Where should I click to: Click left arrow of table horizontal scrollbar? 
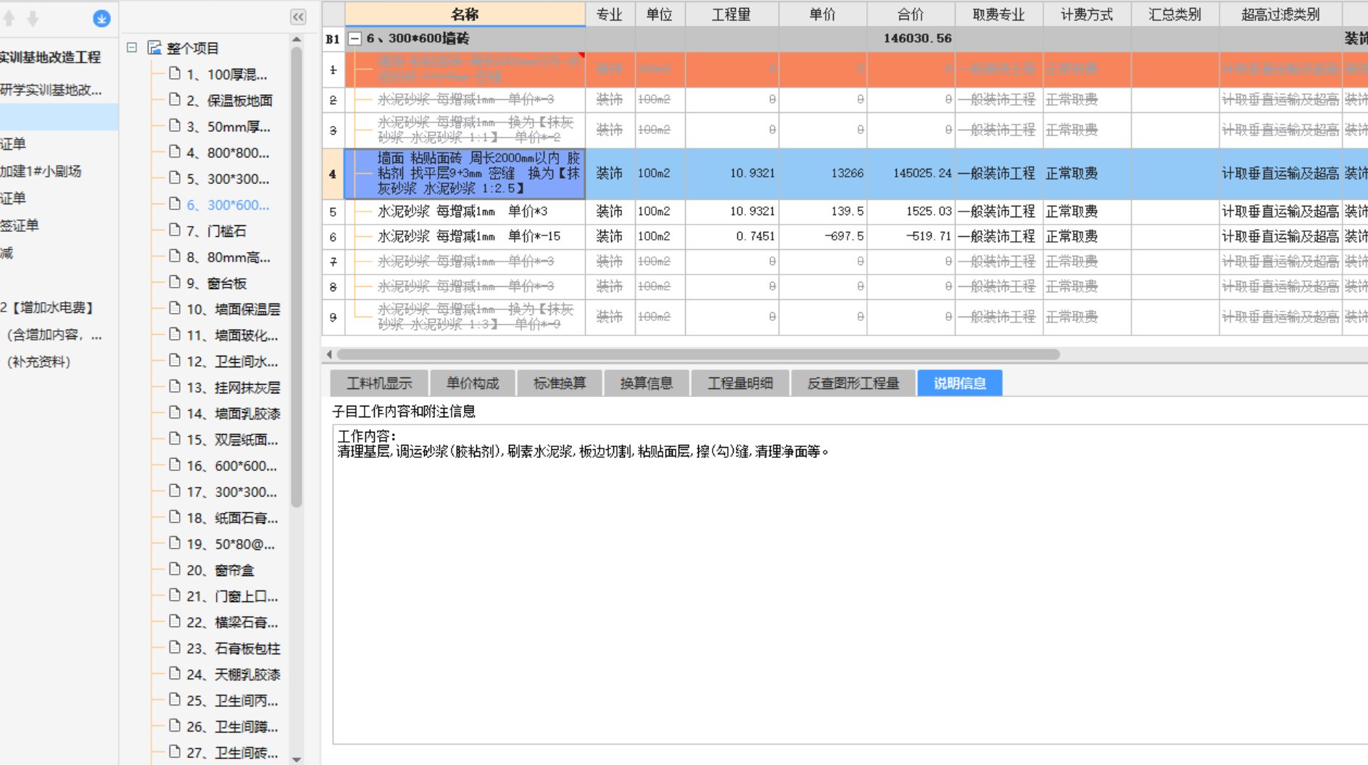coord(329,354)
